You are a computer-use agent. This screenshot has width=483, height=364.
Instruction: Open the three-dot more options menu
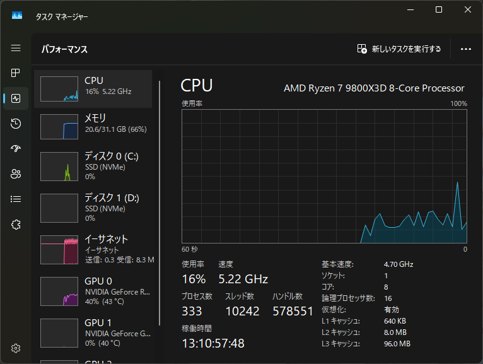tap(466, 49)
